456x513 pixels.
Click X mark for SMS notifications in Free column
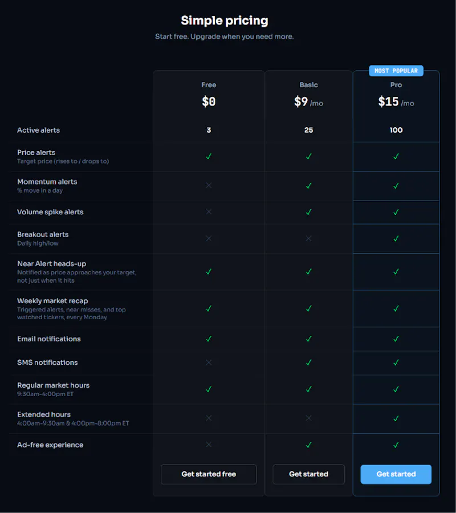pos(209,362)
